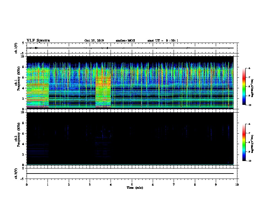
Task: Click the '5' tick of ch.1(V) panel
Action: 23,43
